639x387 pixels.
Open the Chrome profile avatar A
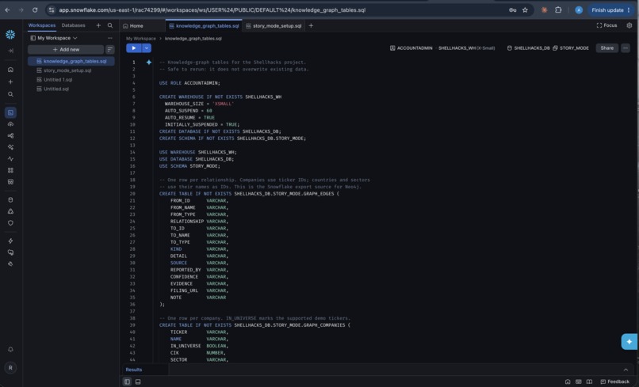(x=579, y=10)
